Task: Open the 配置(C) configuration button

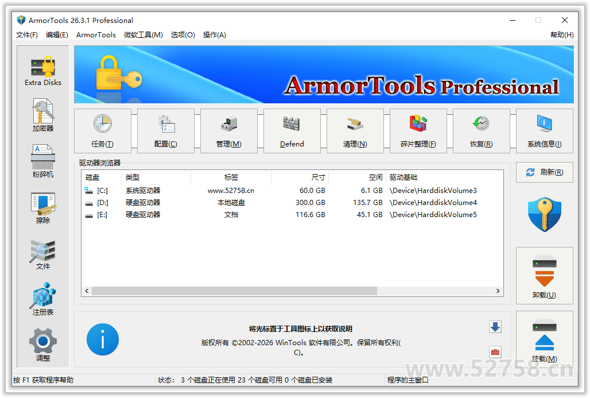Action: 165,131
